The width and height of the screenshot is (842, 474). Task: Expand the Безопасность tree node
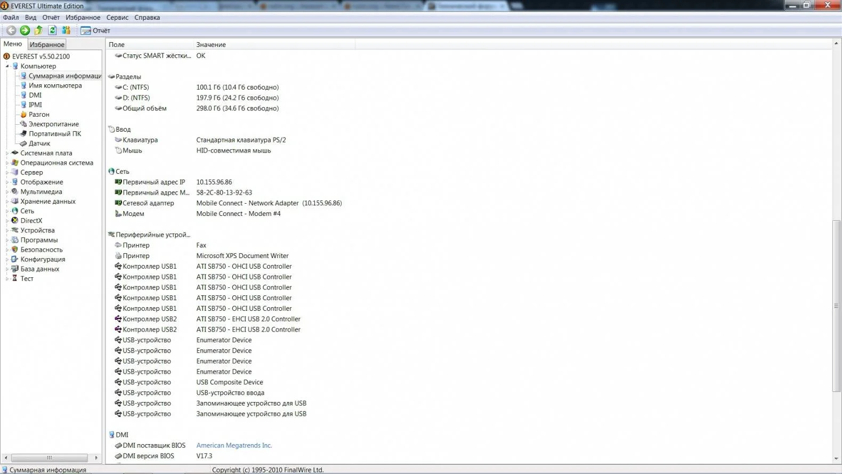7,250
